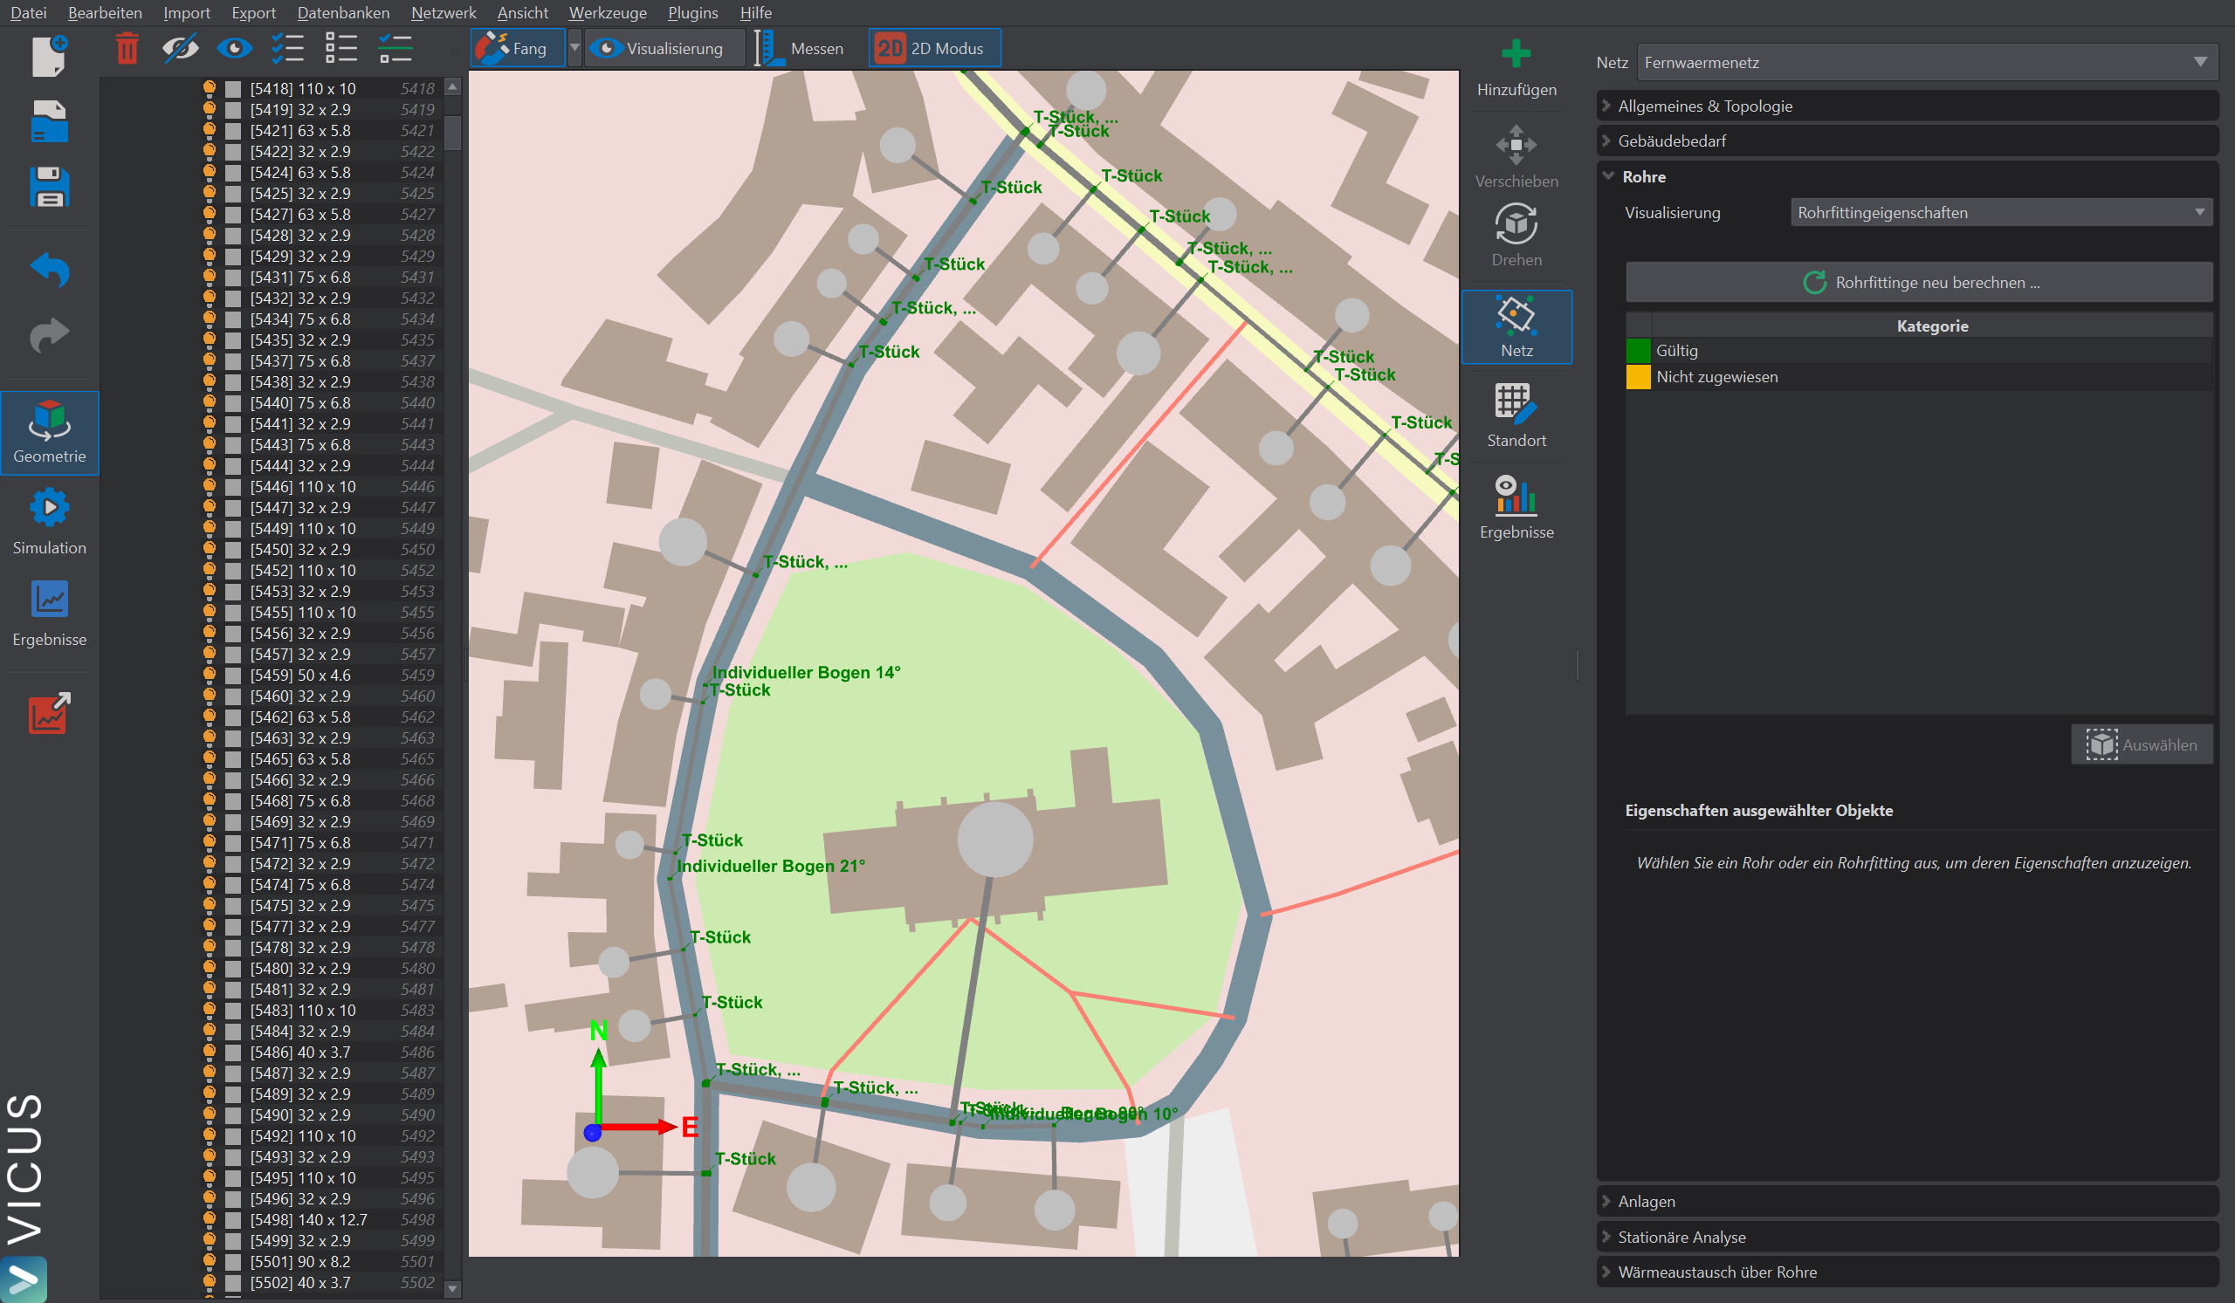Click the blue undo arrow
Screen dimensions: 2235x1303
pyautogui.click(x=49, y=270)
